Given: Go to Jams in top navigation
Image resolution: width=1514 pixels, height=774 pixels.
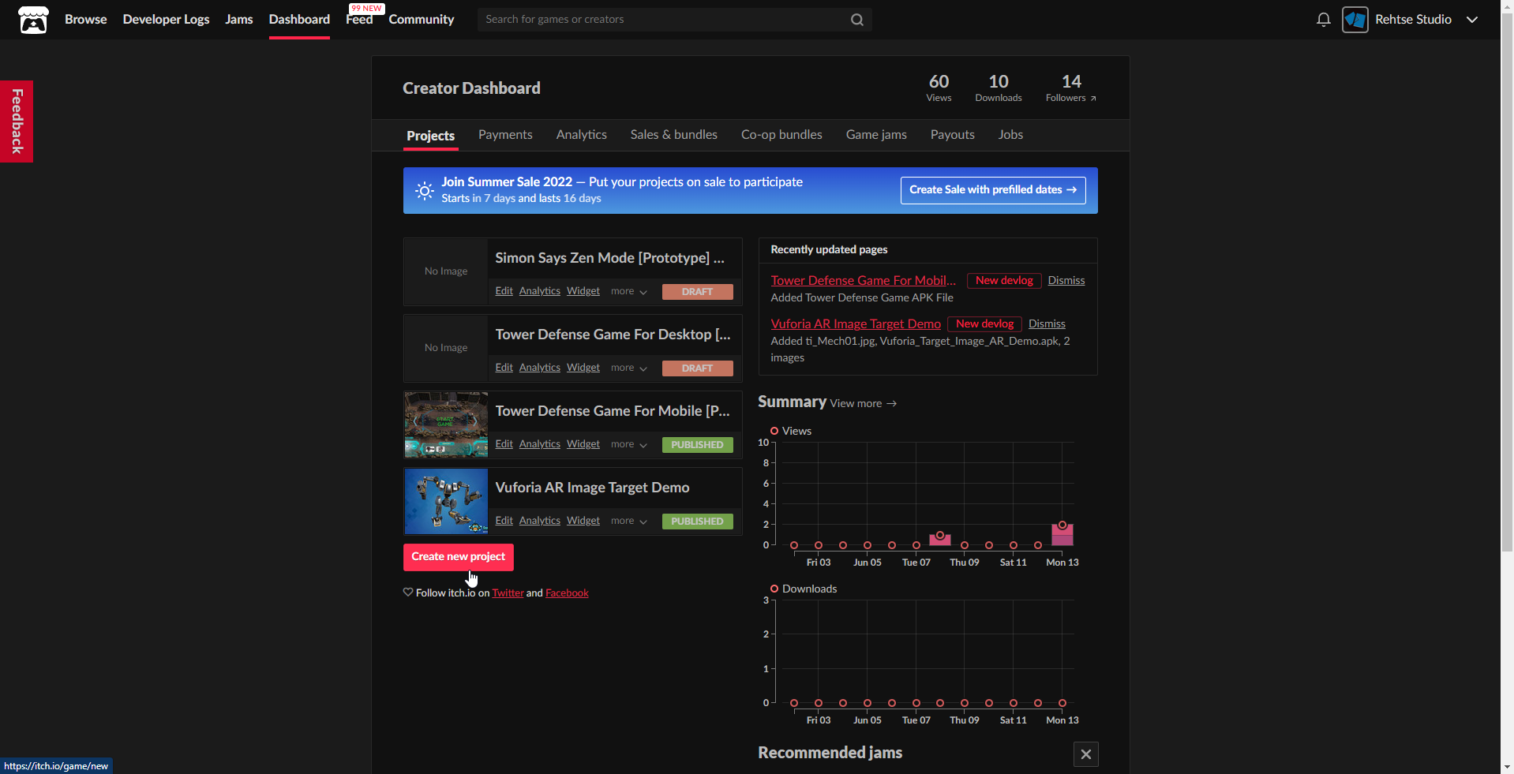Looking at the screenshot, I should (239, 20).
